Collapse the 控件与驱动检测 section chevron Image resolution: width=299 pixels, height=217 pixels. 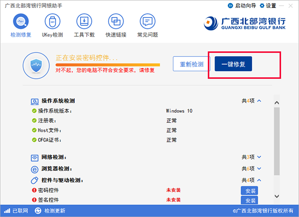tap(259, 180)
